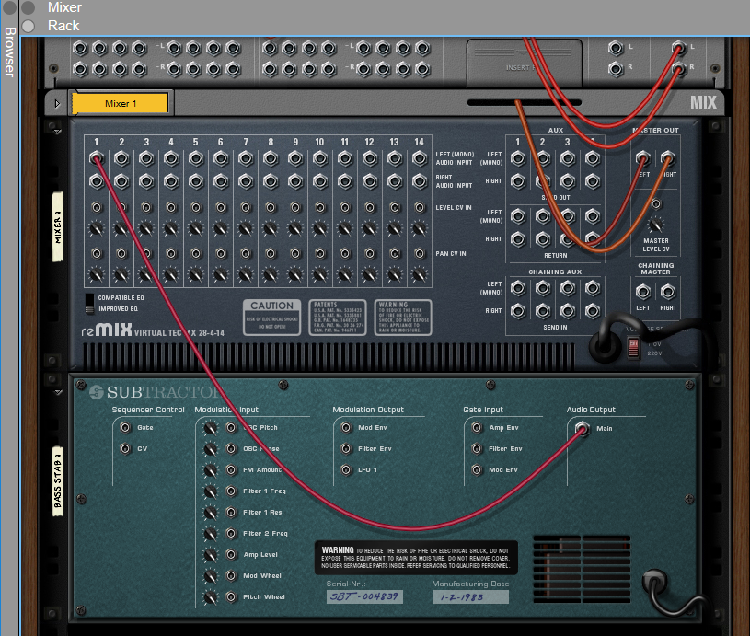The width and height of the screenshot is (750, 636).
Task: Click the Mod Wheel modulation input jack
Action: point(232,575)
